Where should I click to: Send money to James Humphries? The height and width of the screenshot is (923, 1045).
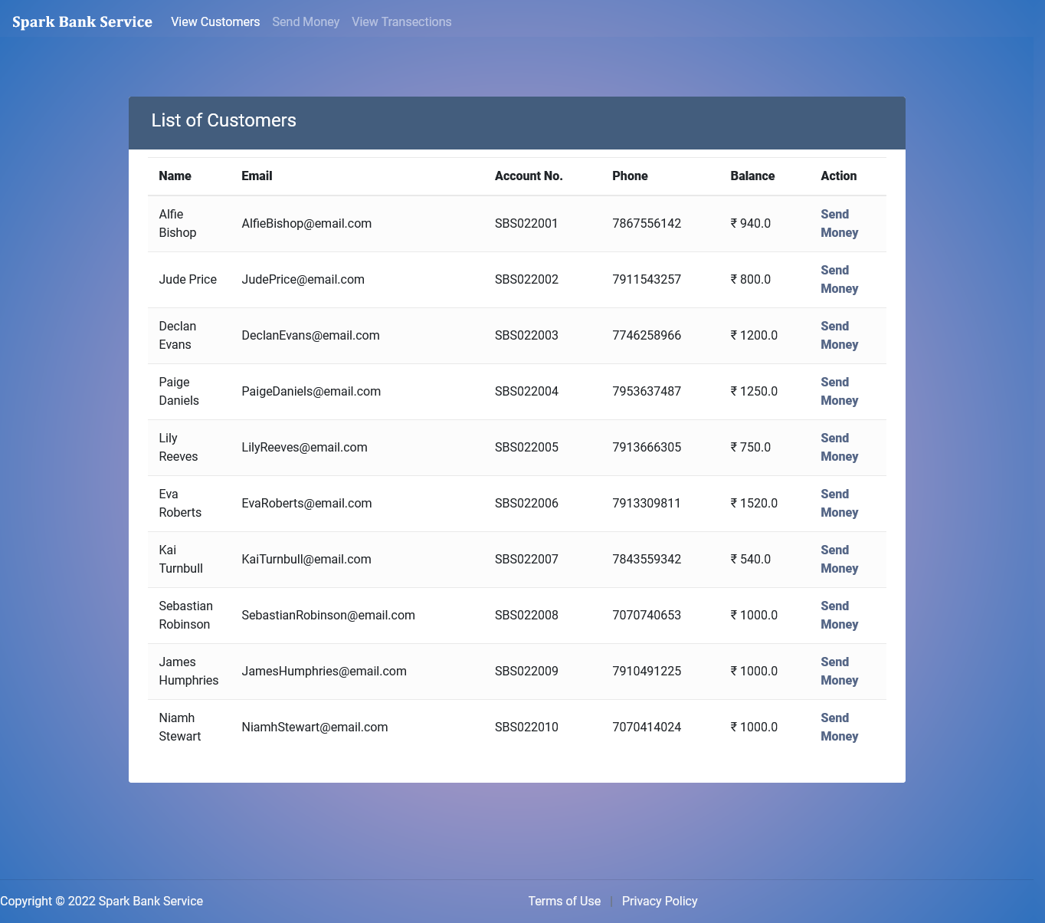(839, 671)
